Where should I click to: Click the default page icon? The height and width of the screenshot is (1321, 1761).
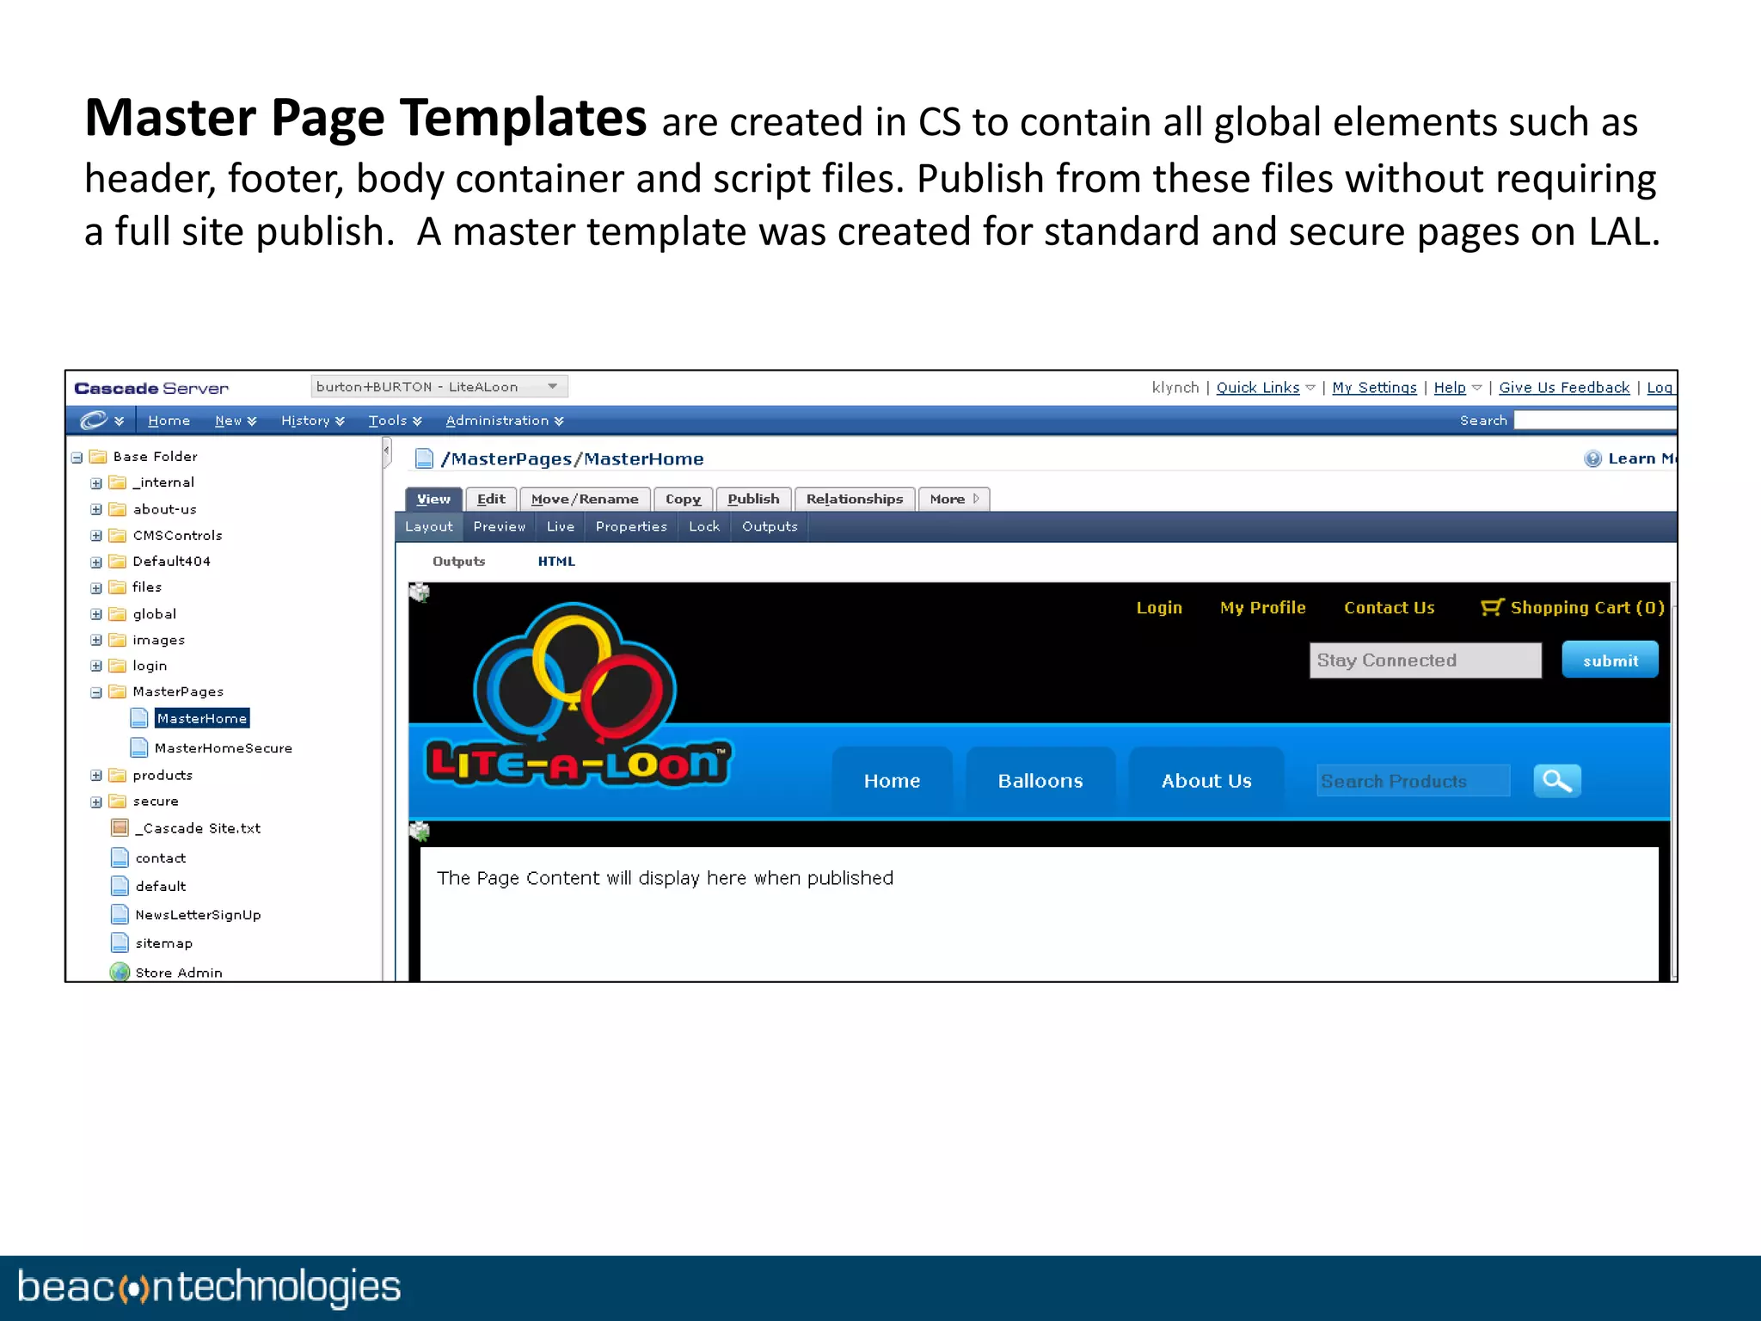pos(120,886)
